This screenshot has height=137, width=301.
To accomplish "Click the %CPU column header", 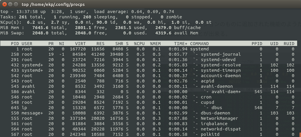I will pos(139,44).
